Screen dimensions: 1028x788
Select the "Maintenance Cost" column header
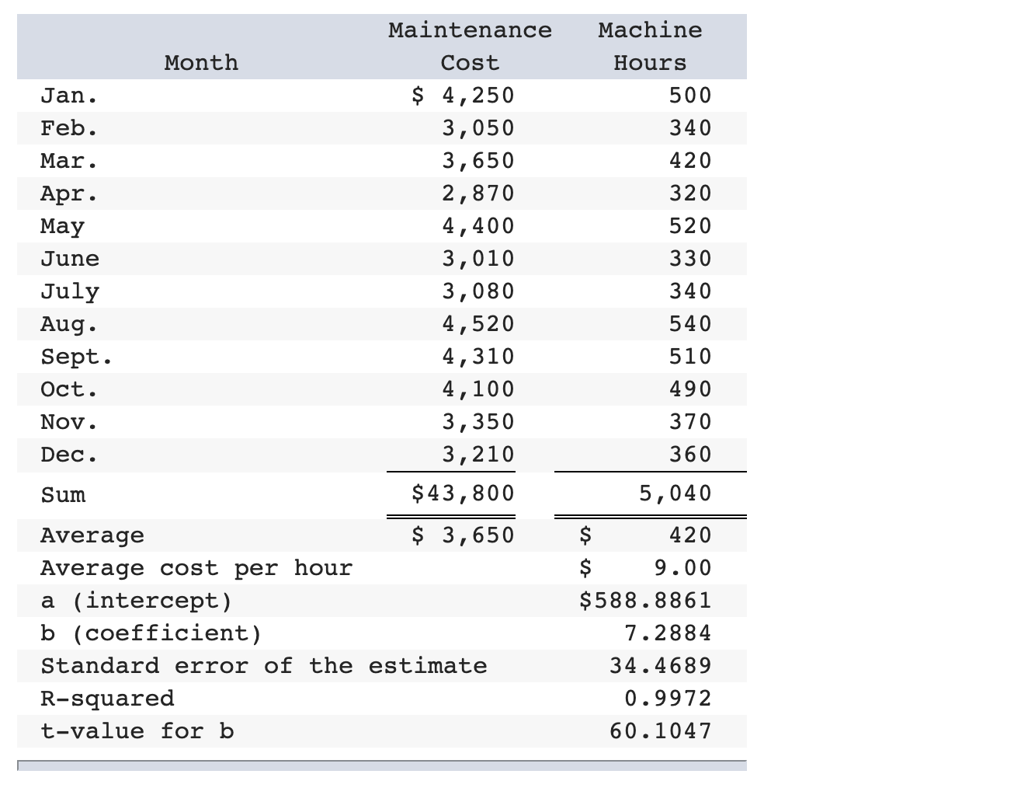pyautogui.click(x=470, y=47)
